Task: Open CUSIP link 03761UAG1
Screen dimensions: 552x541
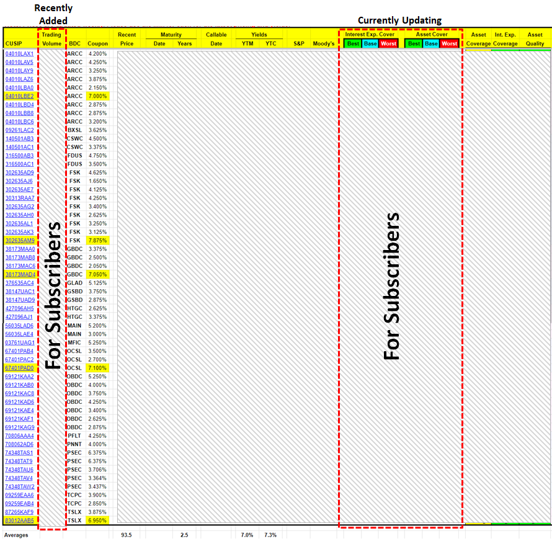Action: click(20, 342)
